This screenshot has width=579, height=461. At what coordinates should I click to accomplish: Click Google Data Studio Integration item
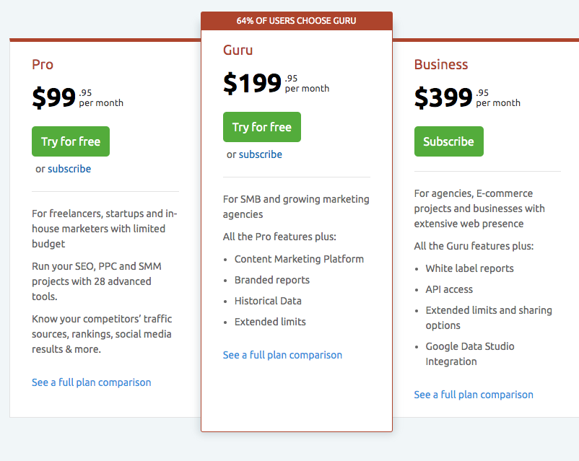pos(470,354)
